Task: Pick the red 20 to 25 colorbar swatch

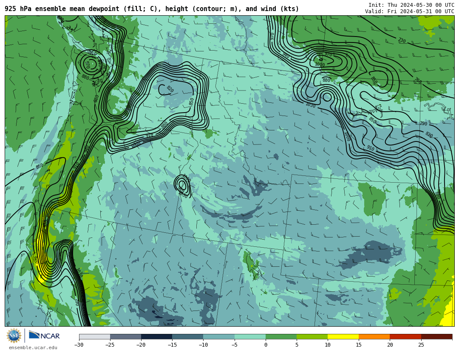Action: tap(405, 336)
